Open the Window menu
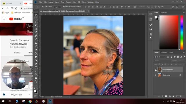 [90, 2]
